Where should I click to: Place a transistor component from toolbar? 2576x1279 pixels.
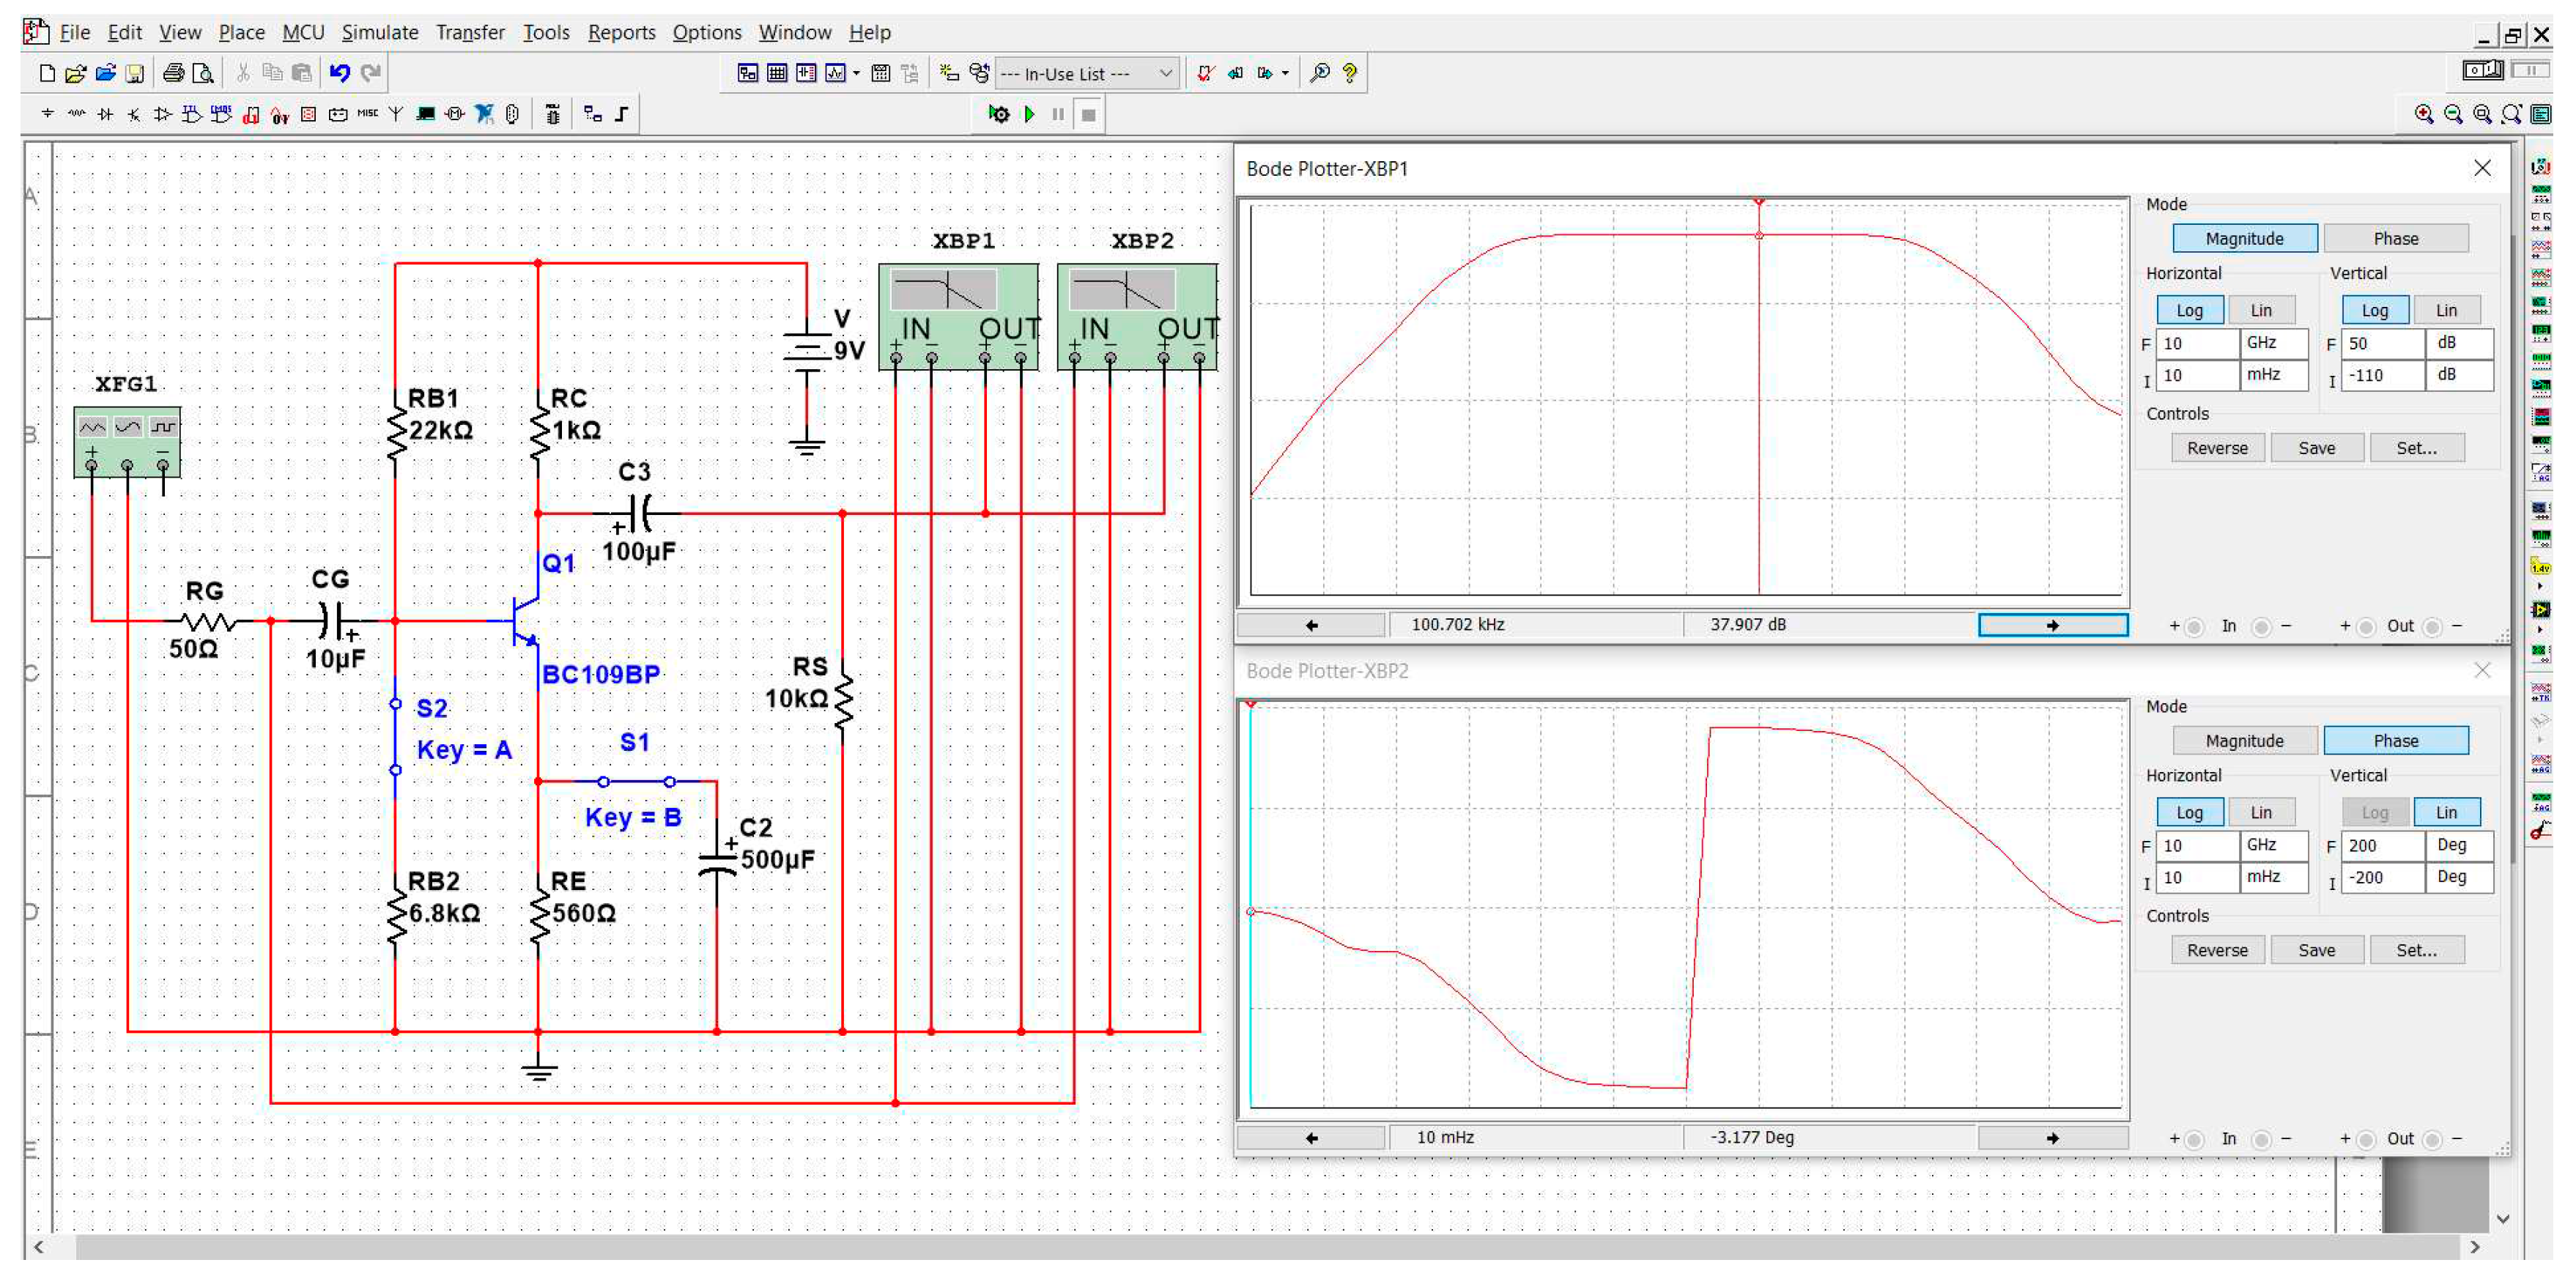(x=134, y=114)
